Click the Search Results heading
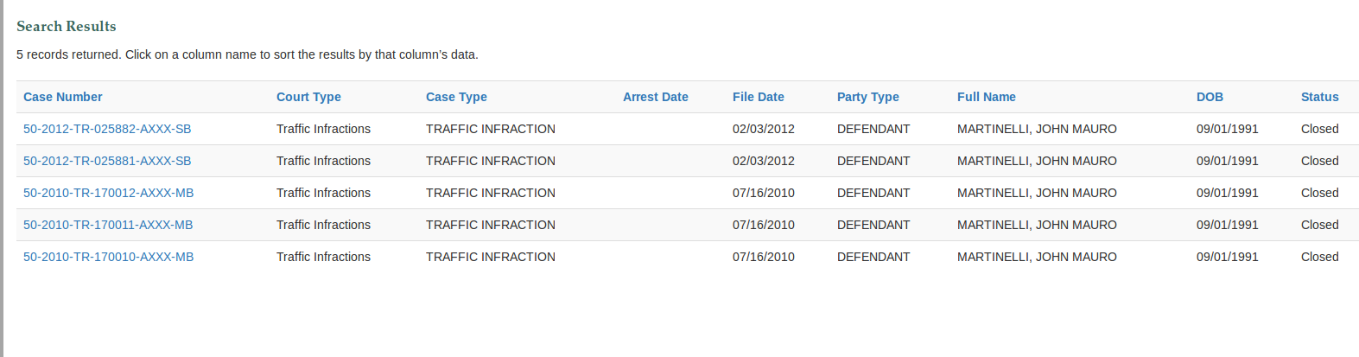This screenshot has height=357, width=1359. pos(67,26)
